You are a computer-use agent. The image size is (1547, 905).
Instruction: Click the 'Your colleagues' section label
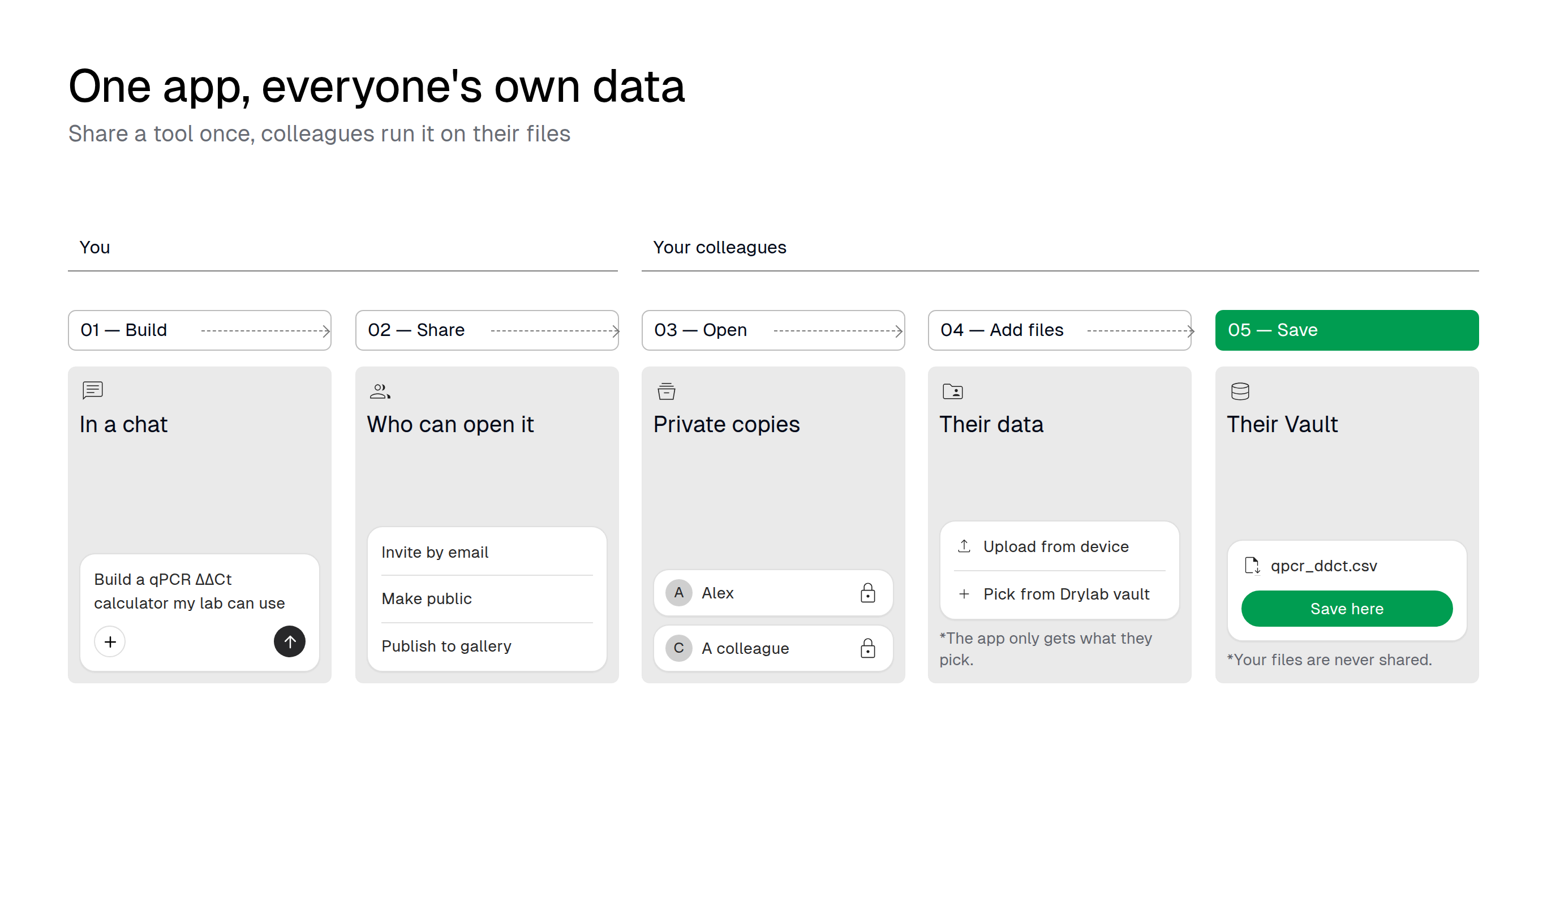click(720, 247)
